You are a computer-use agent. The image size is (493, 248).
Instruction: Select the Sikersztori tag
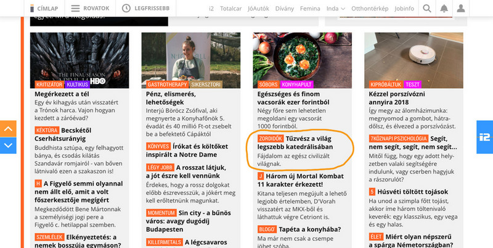[x=206, y=85]
